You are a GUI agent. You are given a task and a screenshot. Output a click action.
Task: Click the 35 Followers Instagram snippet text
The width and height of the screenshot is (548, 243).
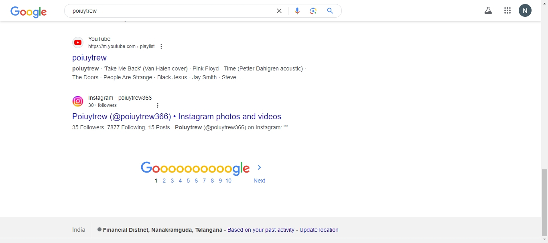coord(180,127)
